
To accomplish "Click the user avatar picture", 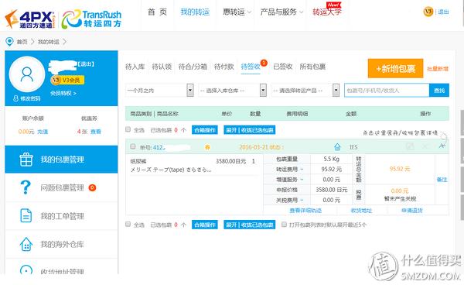I will point(27,74).
